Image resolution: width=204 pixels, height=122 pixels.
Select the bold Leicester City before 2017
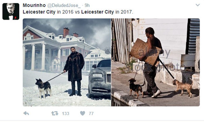(x=98, y=12)
